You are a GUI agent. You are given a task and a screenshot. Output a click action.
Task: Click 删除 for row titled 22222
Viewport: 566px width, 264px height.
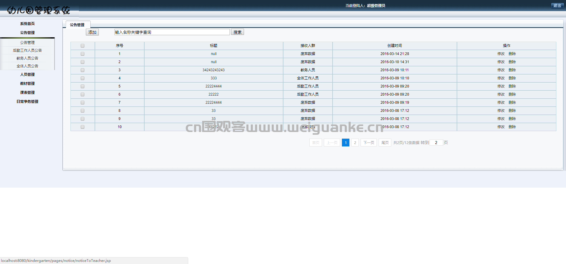(x=512, y=94)
